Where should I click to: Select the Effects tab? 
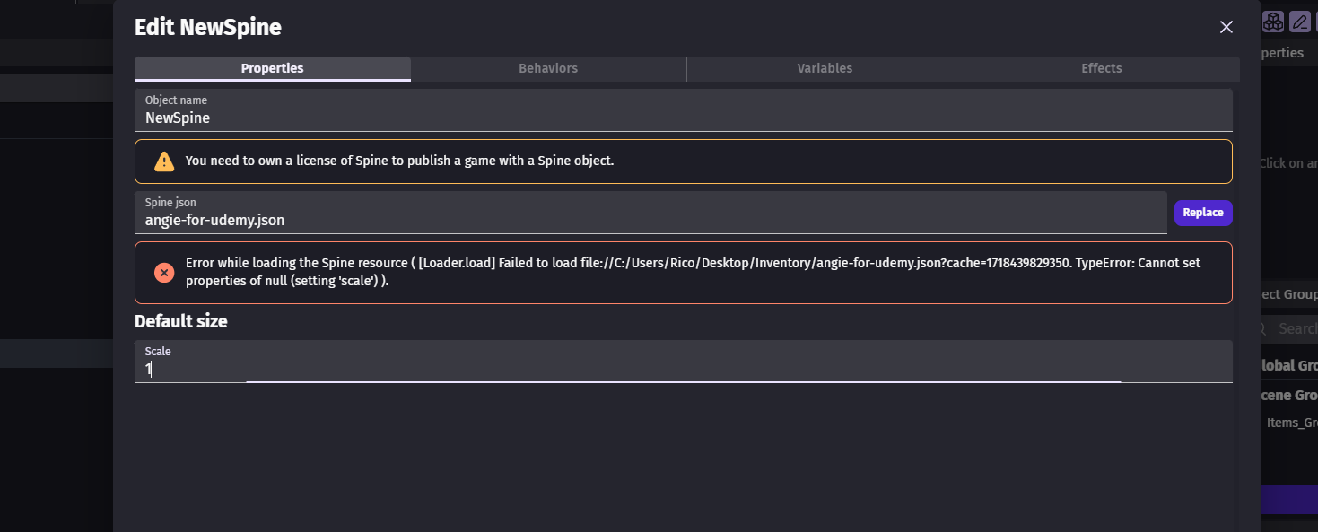1101,68
